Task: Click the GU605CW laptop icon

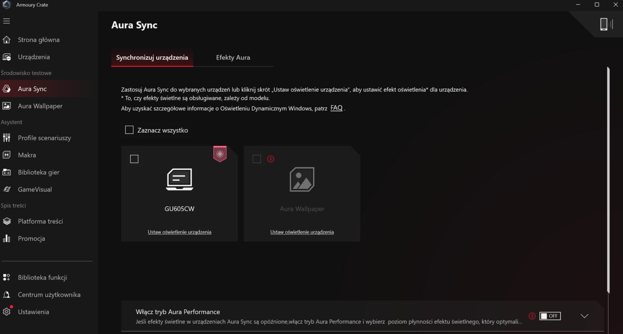Action: click(x=180, y=179)
